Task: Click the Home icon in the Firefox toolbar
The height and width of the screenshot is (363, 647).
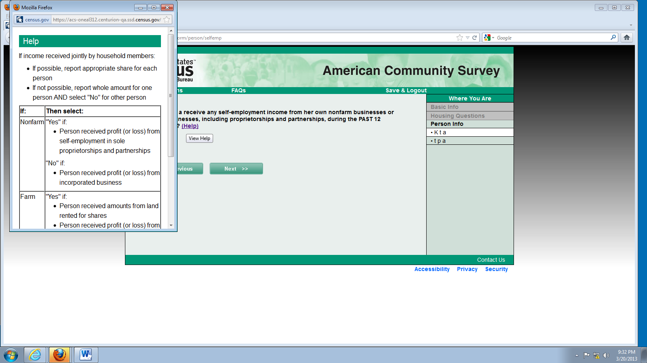Action: tap(627, 38)
